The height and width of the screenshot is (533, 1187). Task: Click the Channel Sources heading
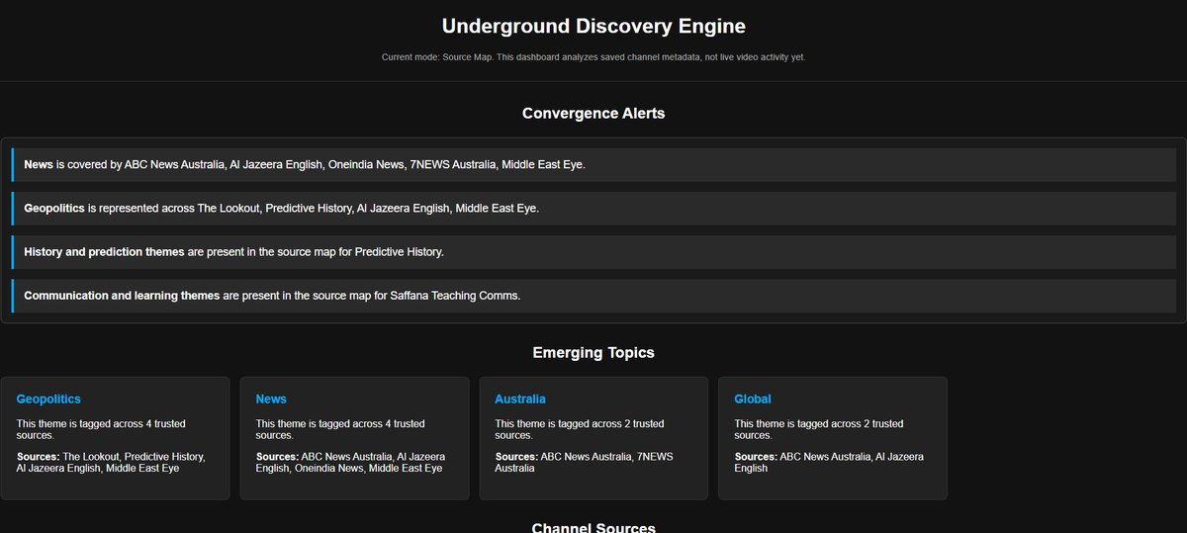pyautogui.click(x=593, y=527)
